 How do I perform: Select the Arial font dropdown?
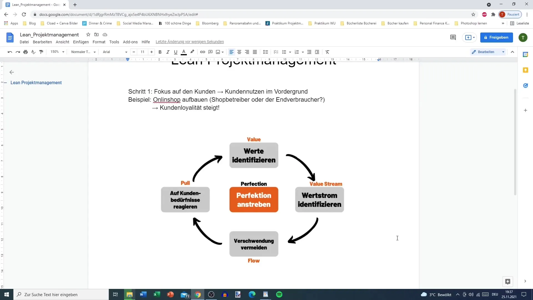pyautogui.click(x=114, y=52)
